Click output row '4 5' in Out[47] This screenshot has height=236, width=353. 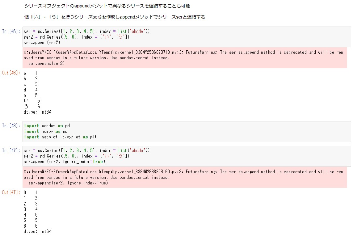31,215
